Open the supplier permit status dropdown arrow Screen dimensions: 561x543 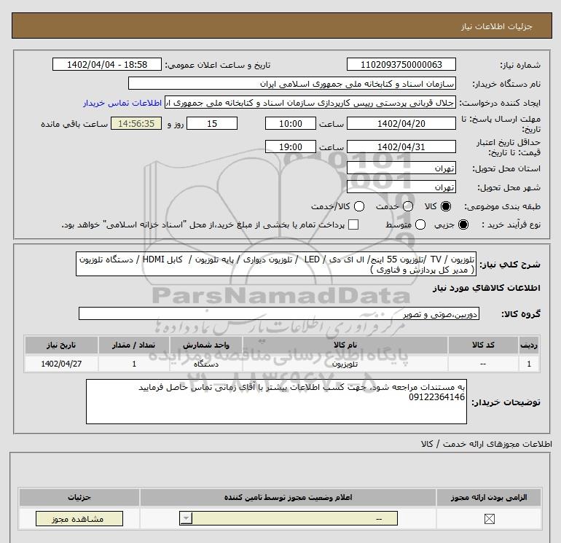click(x=186, y=518)
